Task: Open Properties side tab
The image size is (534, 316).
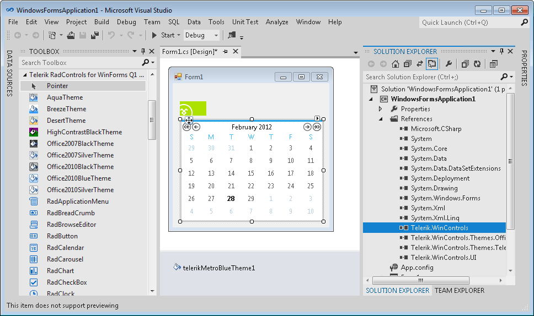Action: click(524, 68)
